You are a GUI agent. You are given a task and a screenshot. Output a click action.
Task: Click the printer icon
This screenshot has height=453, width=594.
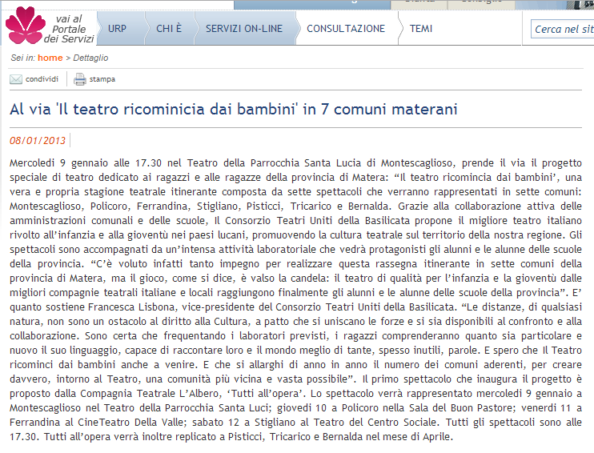pos(79,79)
